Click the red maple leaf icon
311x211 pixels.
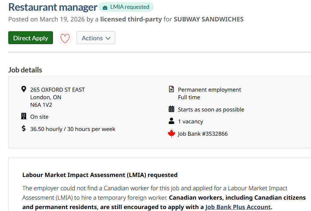(x=171, y=134)
